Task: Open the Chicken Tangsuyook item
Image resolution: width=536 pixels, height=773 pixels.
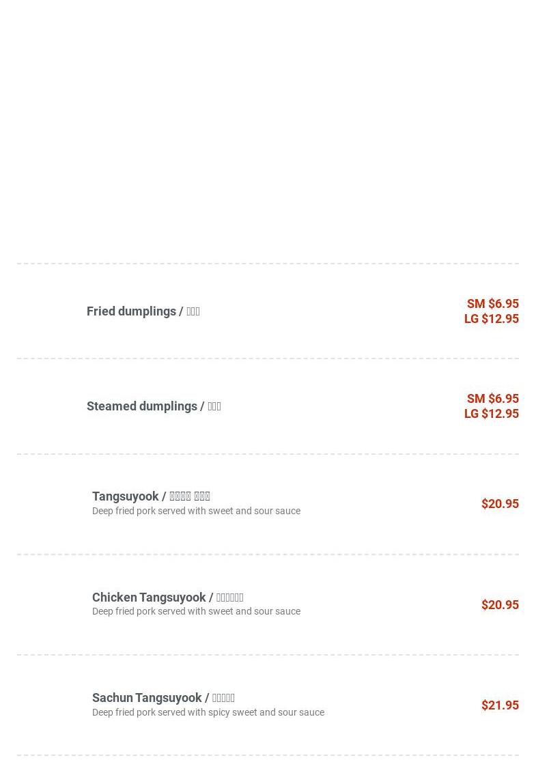Action: [168, 598]
